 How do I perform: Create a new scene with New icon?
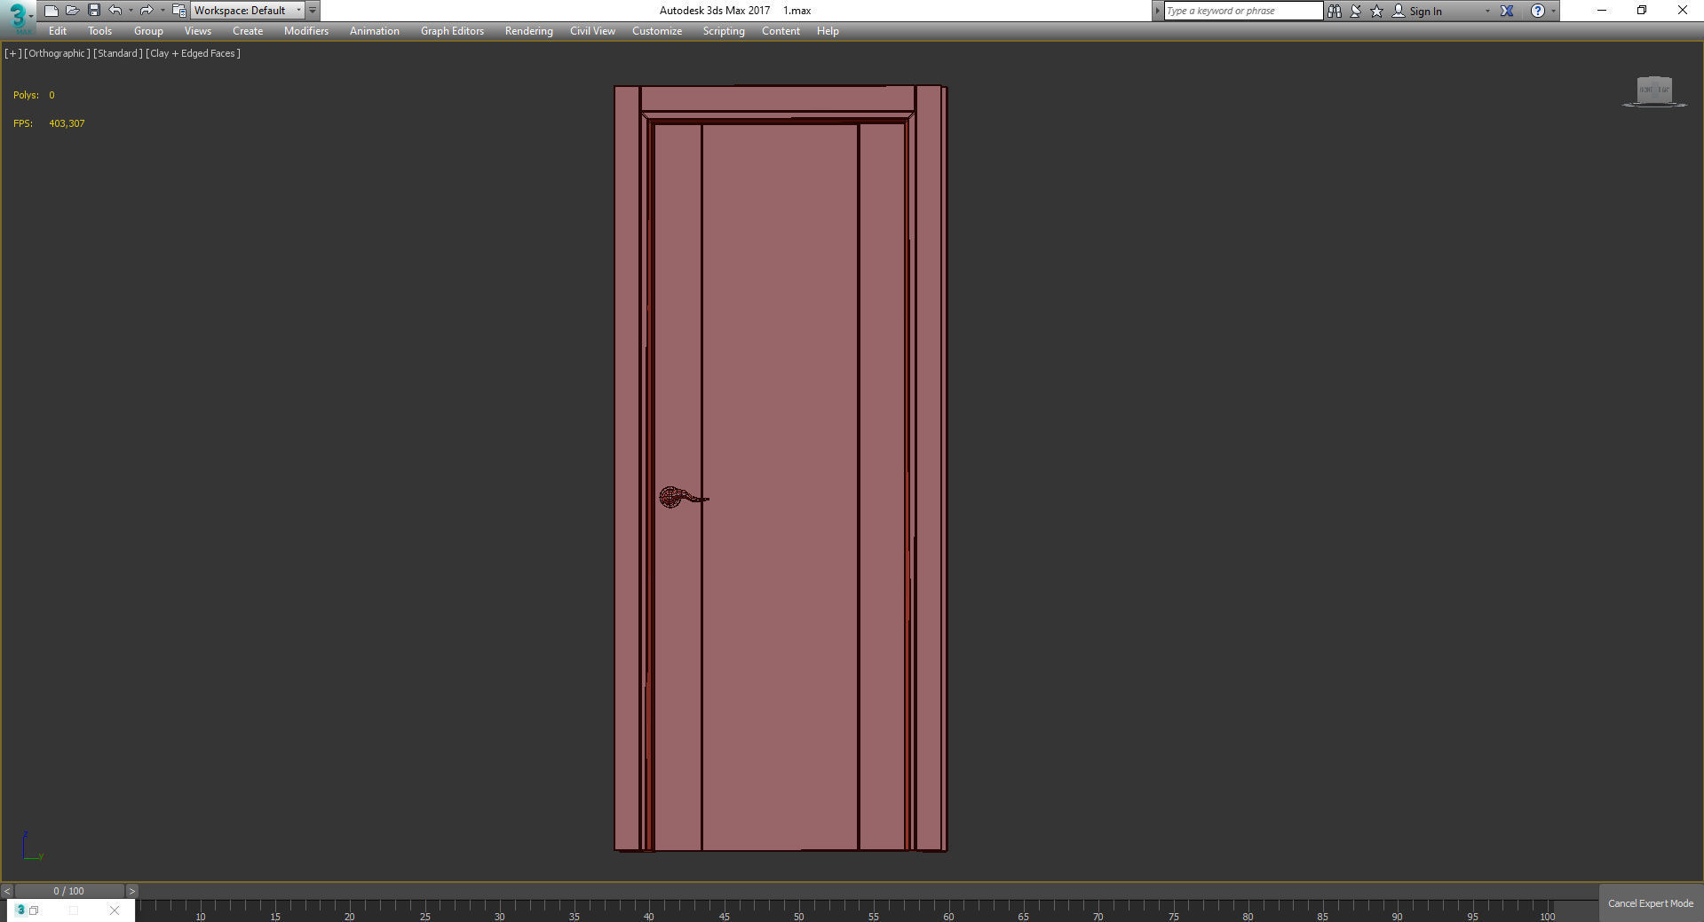(x=52, y=11)
